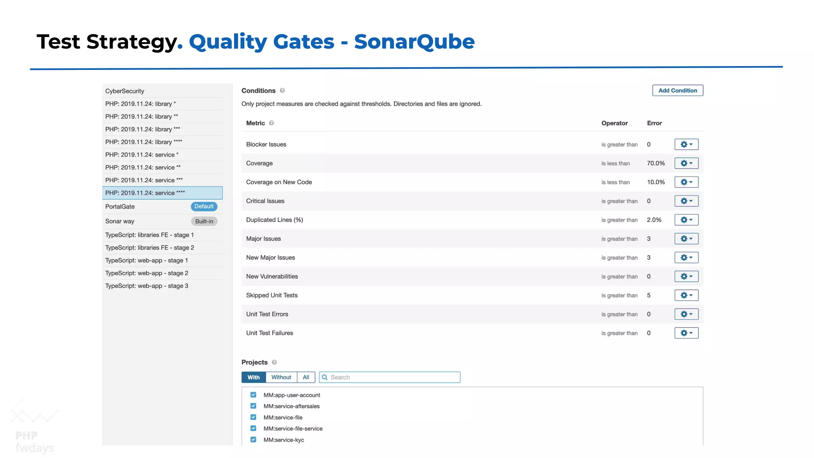Select PHP: 2019.11.24: service ** gate

point(162,167)
